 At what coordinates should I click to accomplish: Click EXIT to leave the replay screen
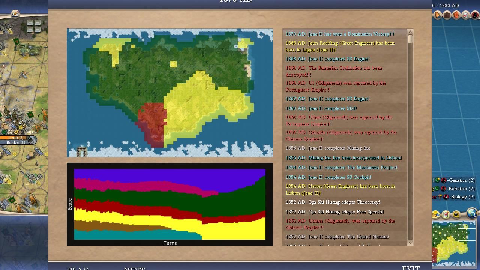[411, 268]
